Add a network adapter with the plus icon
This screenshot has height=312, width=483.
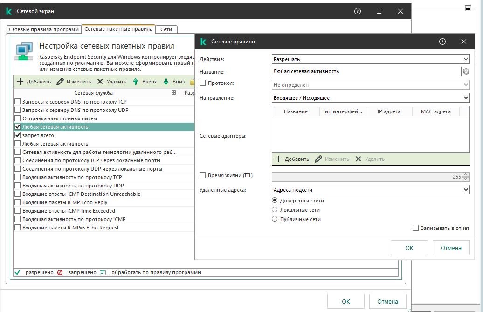tap(278, 159)
